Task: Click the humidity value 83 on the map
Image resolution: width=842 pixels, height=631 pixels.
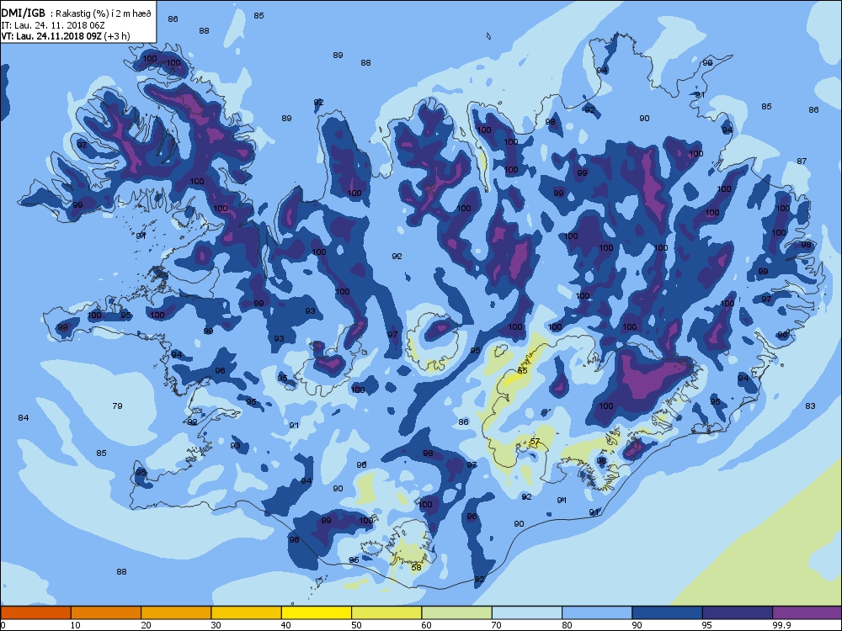Action: pyautogui.click(x=810, y=406)
